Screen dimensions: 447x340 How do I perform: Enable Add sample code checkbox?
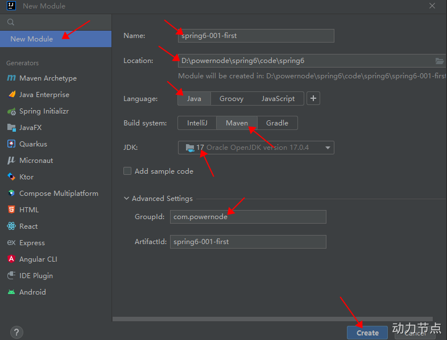(127, 171)
